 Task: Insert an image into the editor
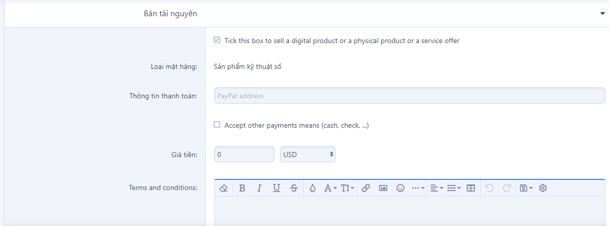(383, 188)
